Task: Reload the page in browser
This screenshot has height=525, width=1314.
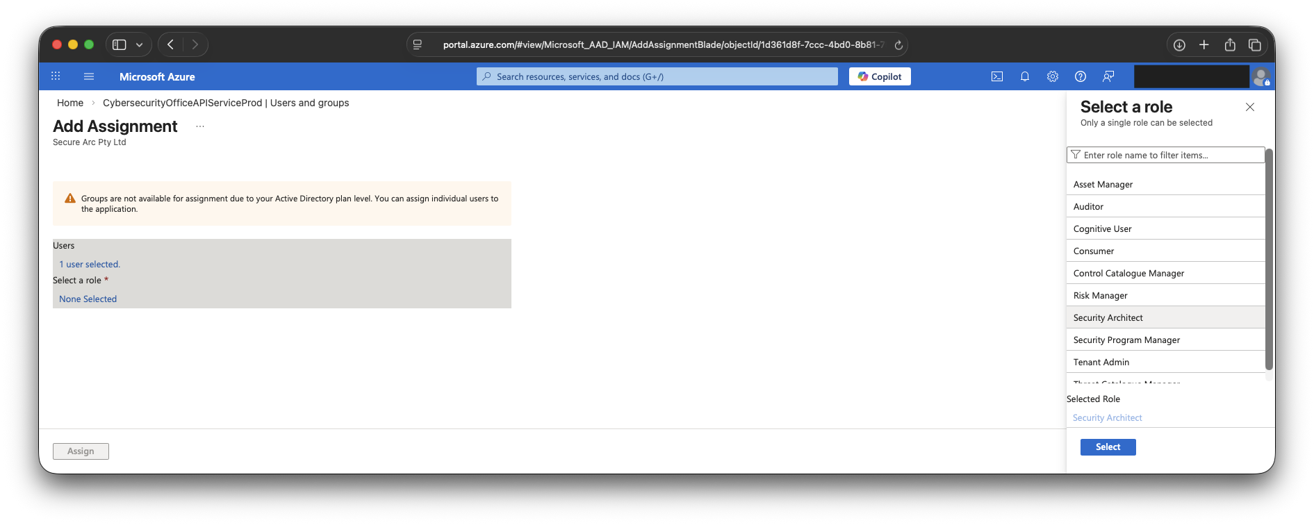Action: pos(898,45)
